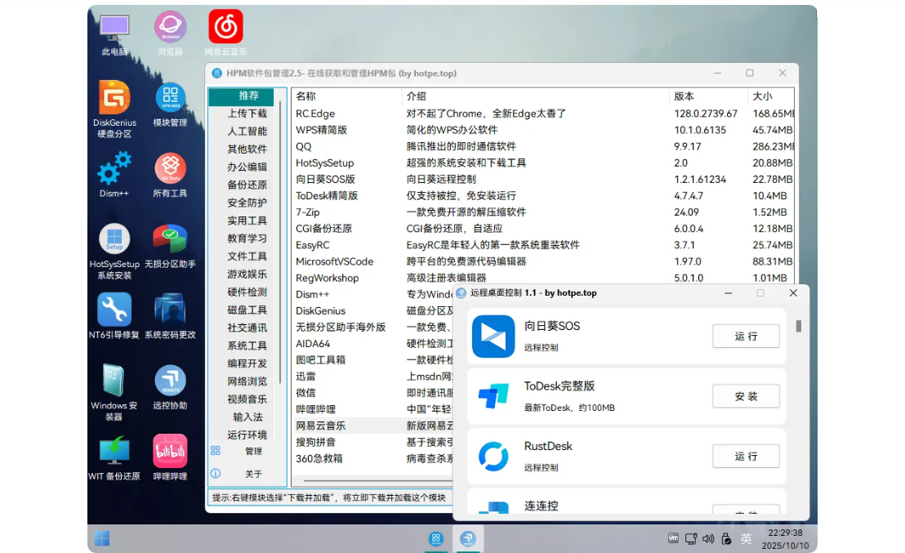The image size is (905, 553).
Task: Open the 系统密码更改 desktop icon
Action: click(170, 316)
